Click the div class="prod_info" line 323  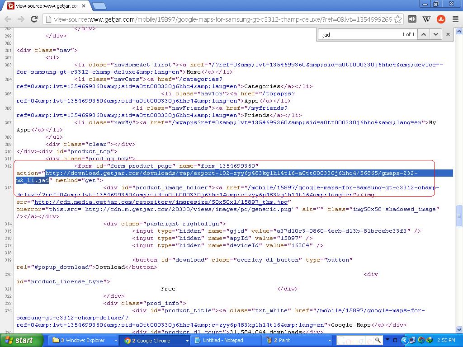[145, 303]
